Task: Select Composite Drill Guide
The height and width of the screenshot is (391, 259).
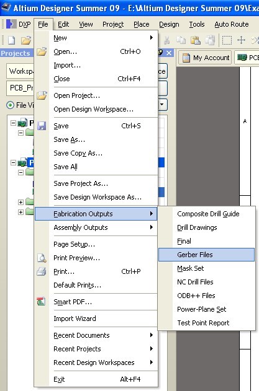Action: click(206, 214)
